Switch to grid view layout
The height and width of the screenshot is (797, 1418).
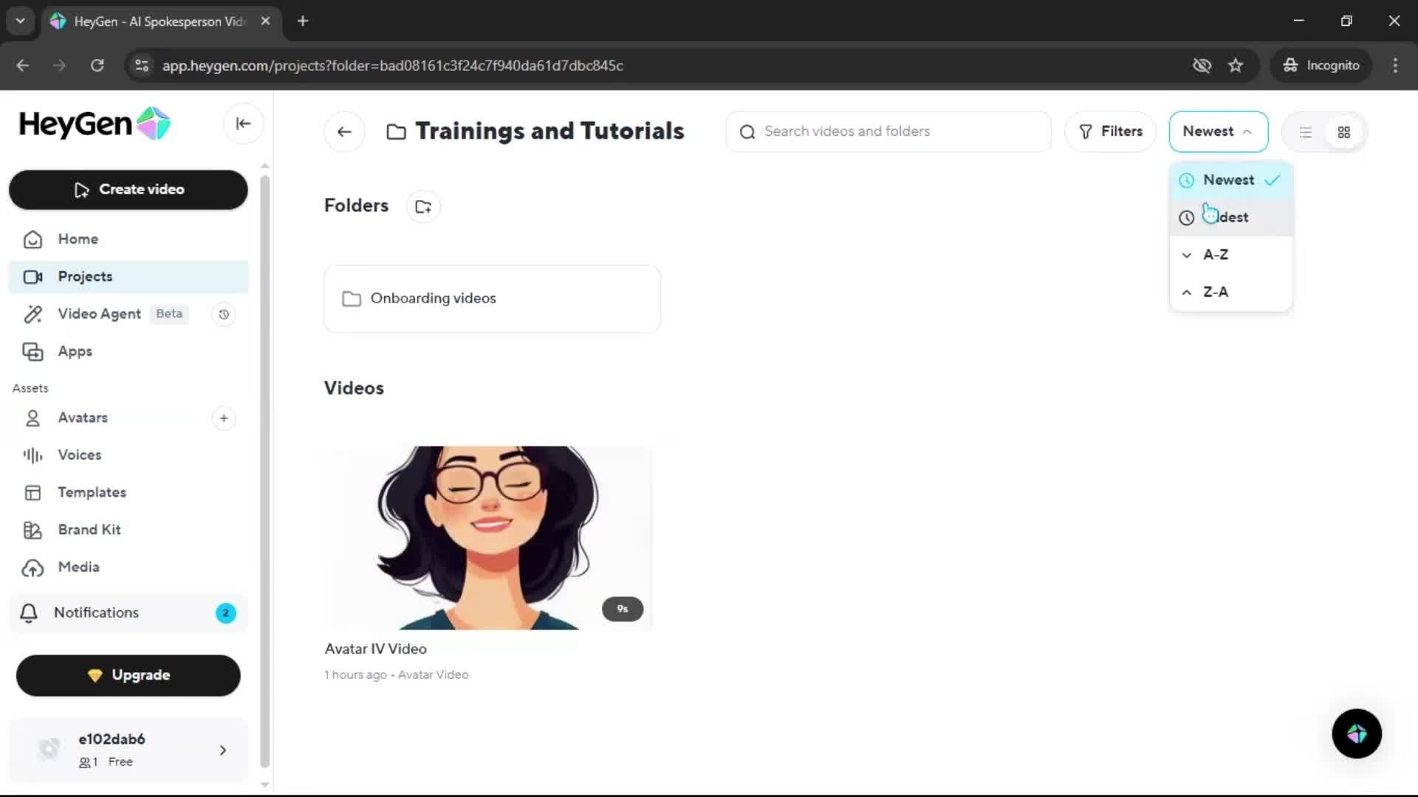coord(1343,132)
